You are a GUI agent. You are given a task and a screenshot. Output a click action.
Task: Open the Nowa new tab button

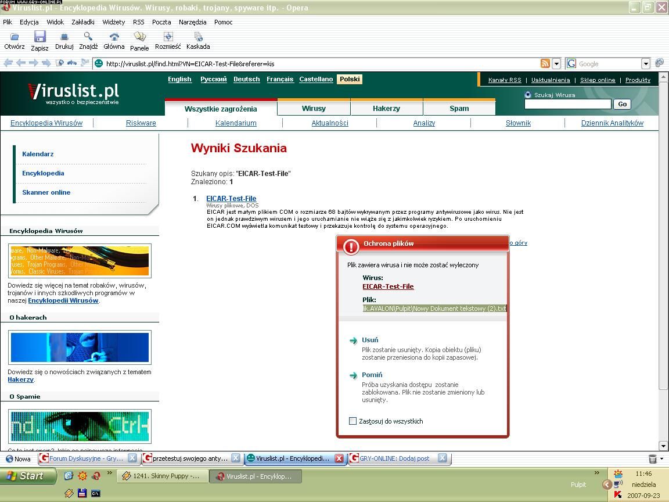19,459
